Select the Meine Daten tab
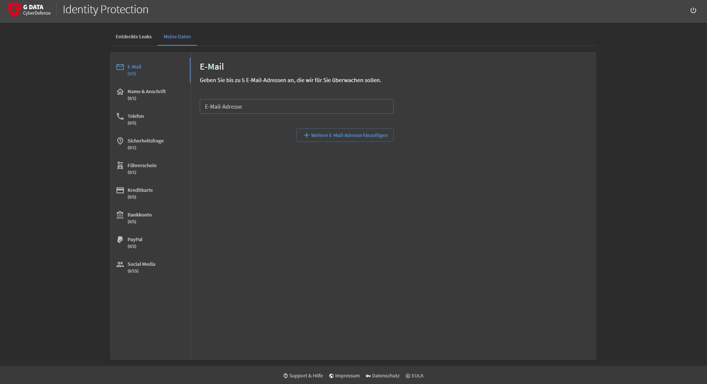 coord(177,37)
